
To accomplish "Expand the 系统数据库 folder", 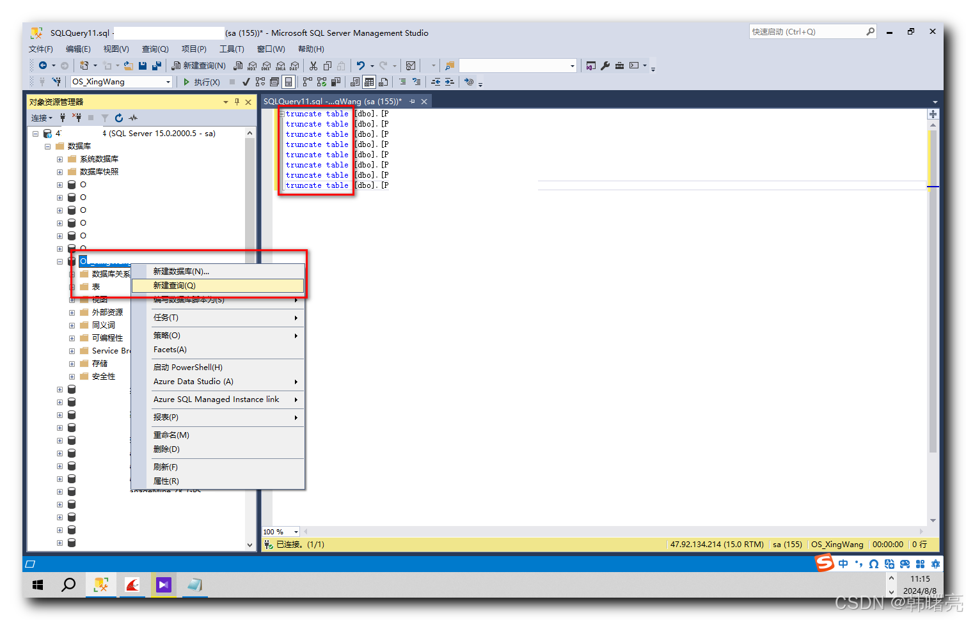I will [59, 159].
